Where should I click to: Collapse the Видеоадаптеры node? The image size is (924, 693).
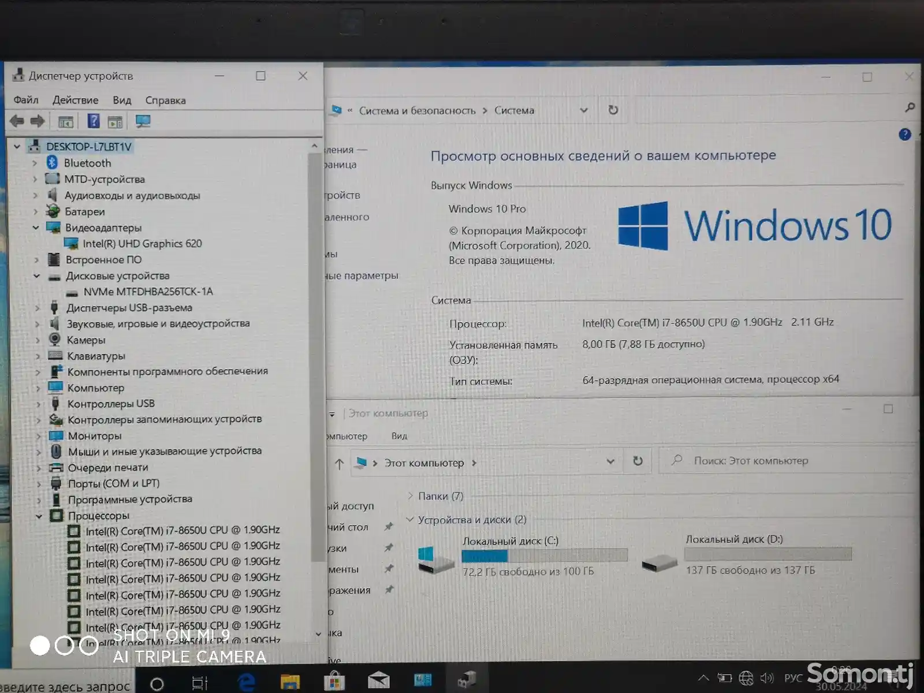click(x=35, y=228)
